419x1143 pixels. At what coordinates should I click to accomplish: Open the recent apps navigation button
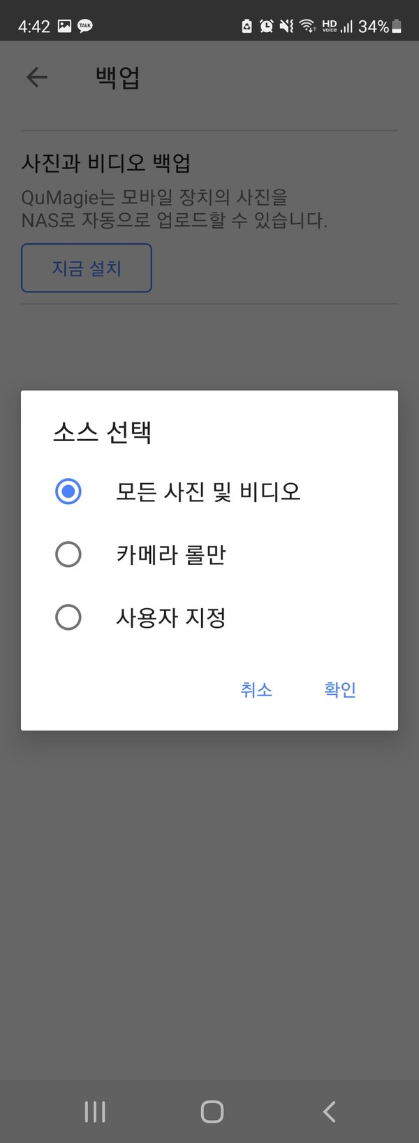[94, 1110]
